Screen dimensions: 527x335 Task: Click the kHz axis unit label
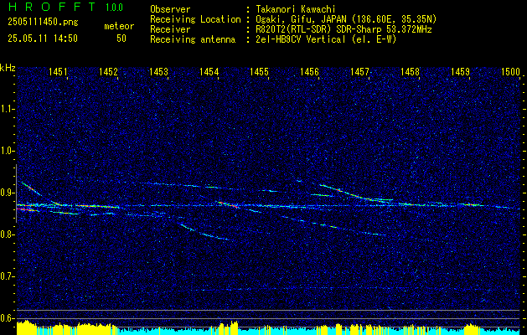click(8, 68)
